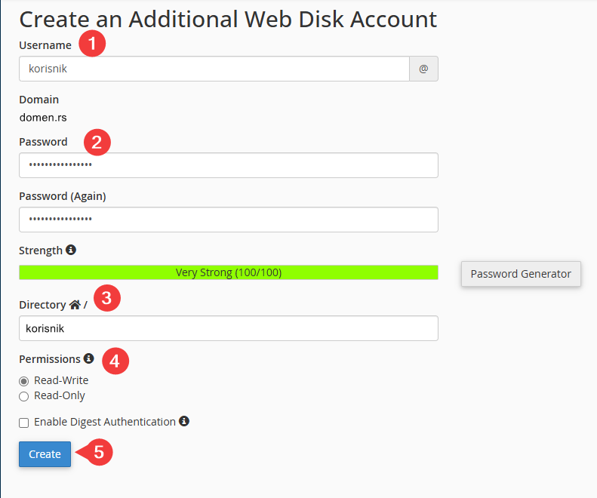597x498 pixels.
Task: Open the Password Generator
Action: 521,274
